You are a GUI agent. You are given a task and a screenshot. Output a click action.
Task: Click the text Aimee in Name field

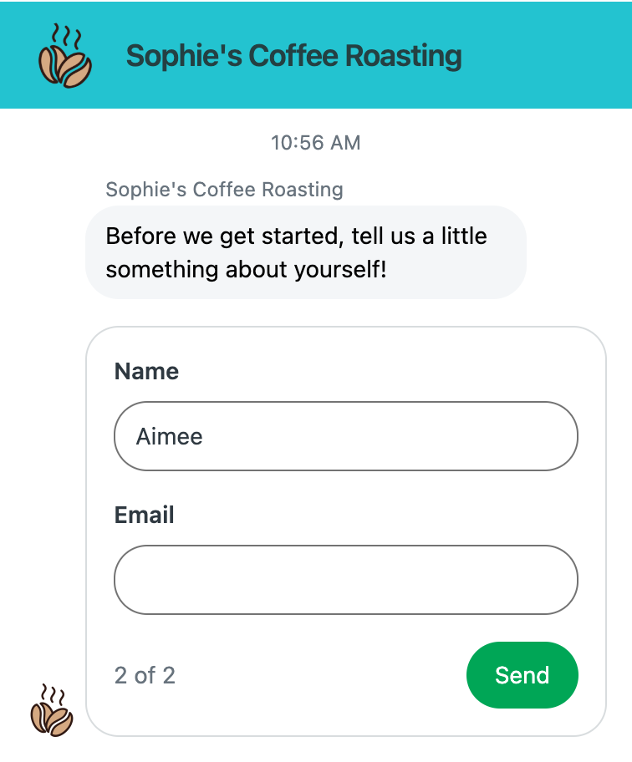coord(169,436)
